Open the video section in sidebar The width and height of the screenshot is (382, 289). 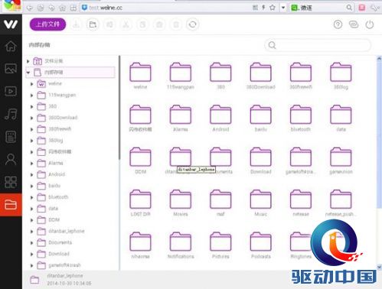click(11, 91)
